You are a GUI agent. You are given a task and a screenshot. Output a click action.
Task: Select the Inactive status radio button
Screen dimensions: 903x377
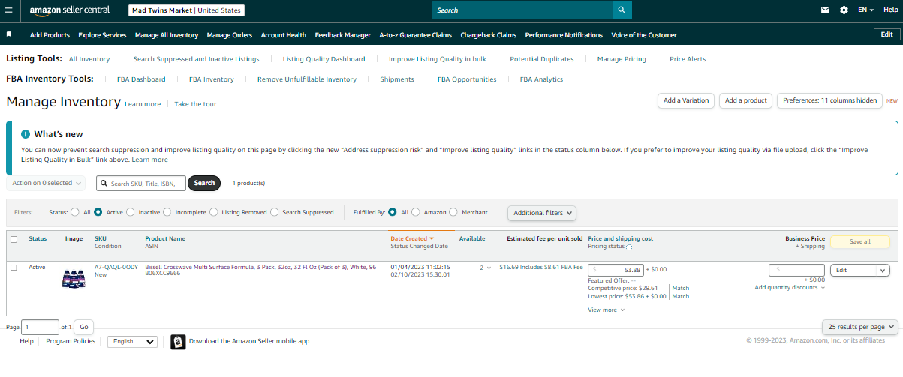[131, 212]
